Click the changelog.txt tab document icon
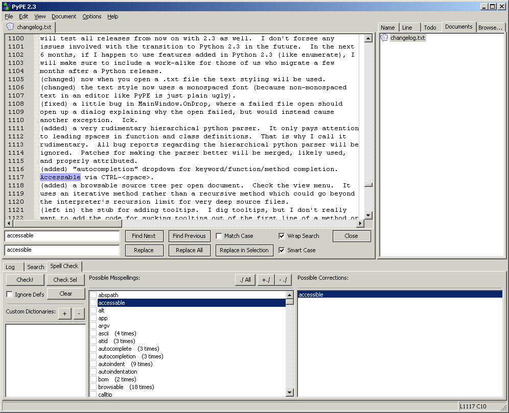This screenshot has height=413, width=509. click(10, 27)
